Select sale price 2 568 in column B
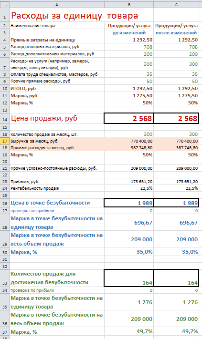The height and width of the screenshot is (339, 202). 128,118
